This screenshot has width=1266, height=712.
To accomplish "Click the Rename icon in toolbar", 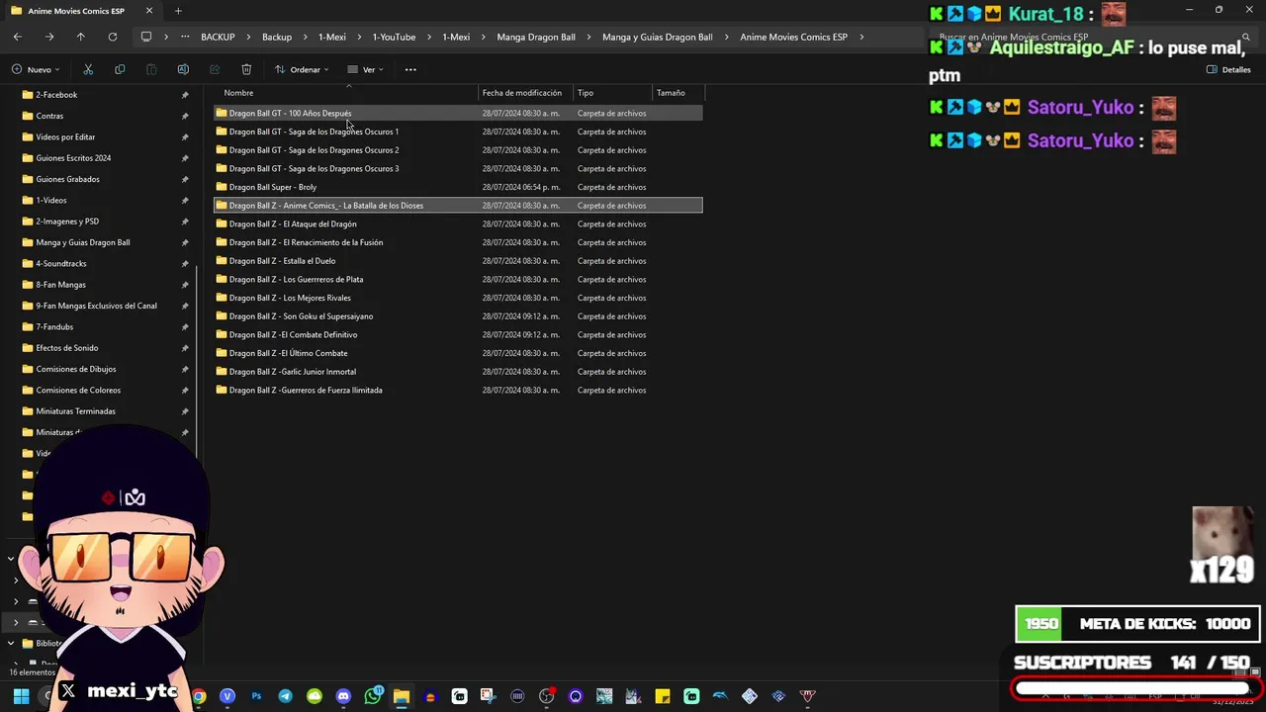I will tap(183, 69).
